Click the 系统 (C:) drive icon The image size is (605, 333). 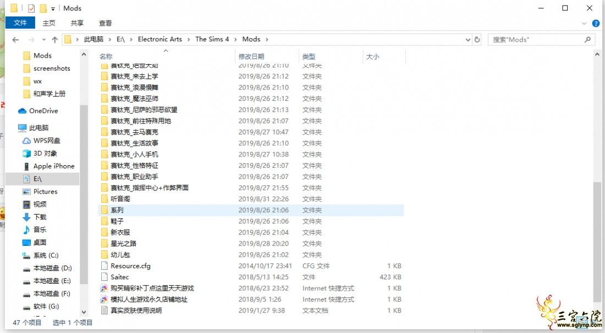tap(26, 255)
